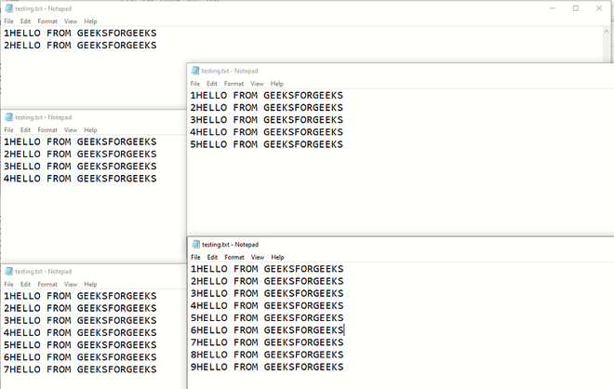Open Help menu in the five-line Notepad window

tap(277, 84)
